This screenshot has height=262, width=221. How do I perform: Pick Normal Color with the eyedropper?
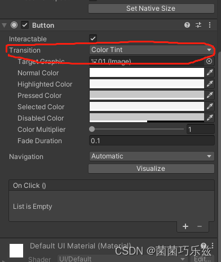point(210,72)
